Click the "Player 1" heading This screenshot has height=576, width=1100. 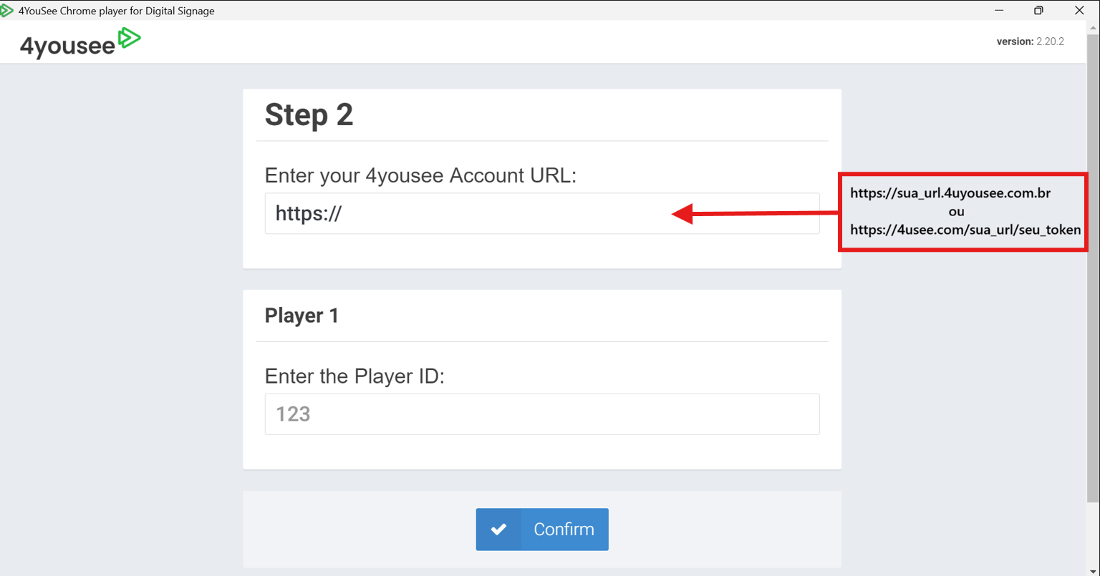(301, 316)
